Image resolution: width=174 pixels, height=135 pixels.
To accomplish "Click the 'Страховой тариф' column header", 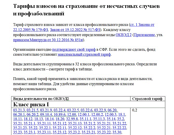I will (146, 98).
